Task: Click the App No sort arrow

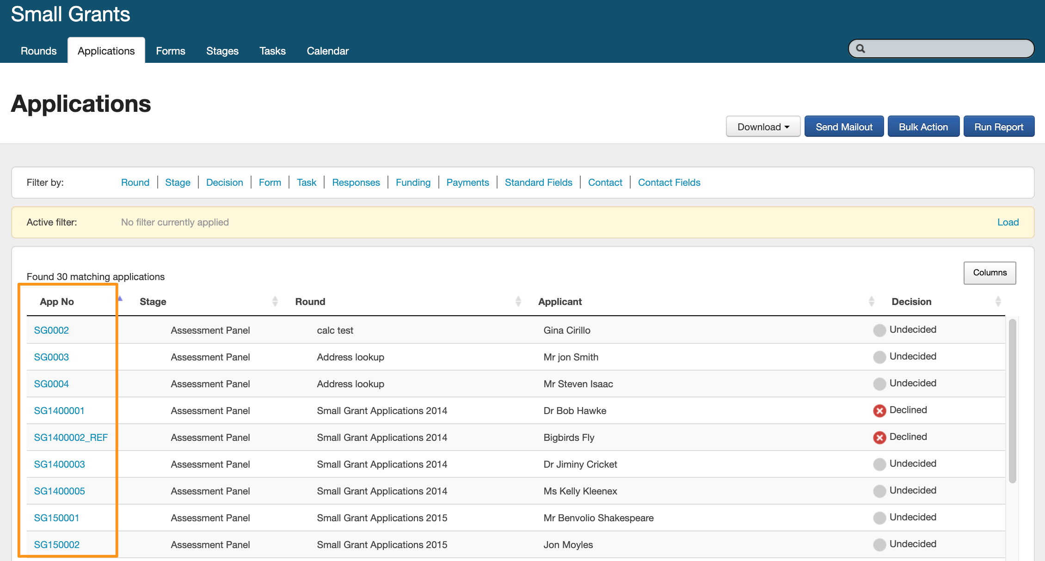Action: click(120, 299)
